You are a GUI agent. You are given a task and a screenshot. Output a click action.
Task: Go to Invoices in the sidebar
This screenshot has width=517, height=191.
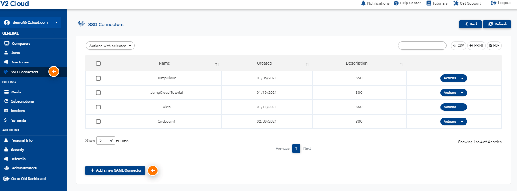(18, 111)
